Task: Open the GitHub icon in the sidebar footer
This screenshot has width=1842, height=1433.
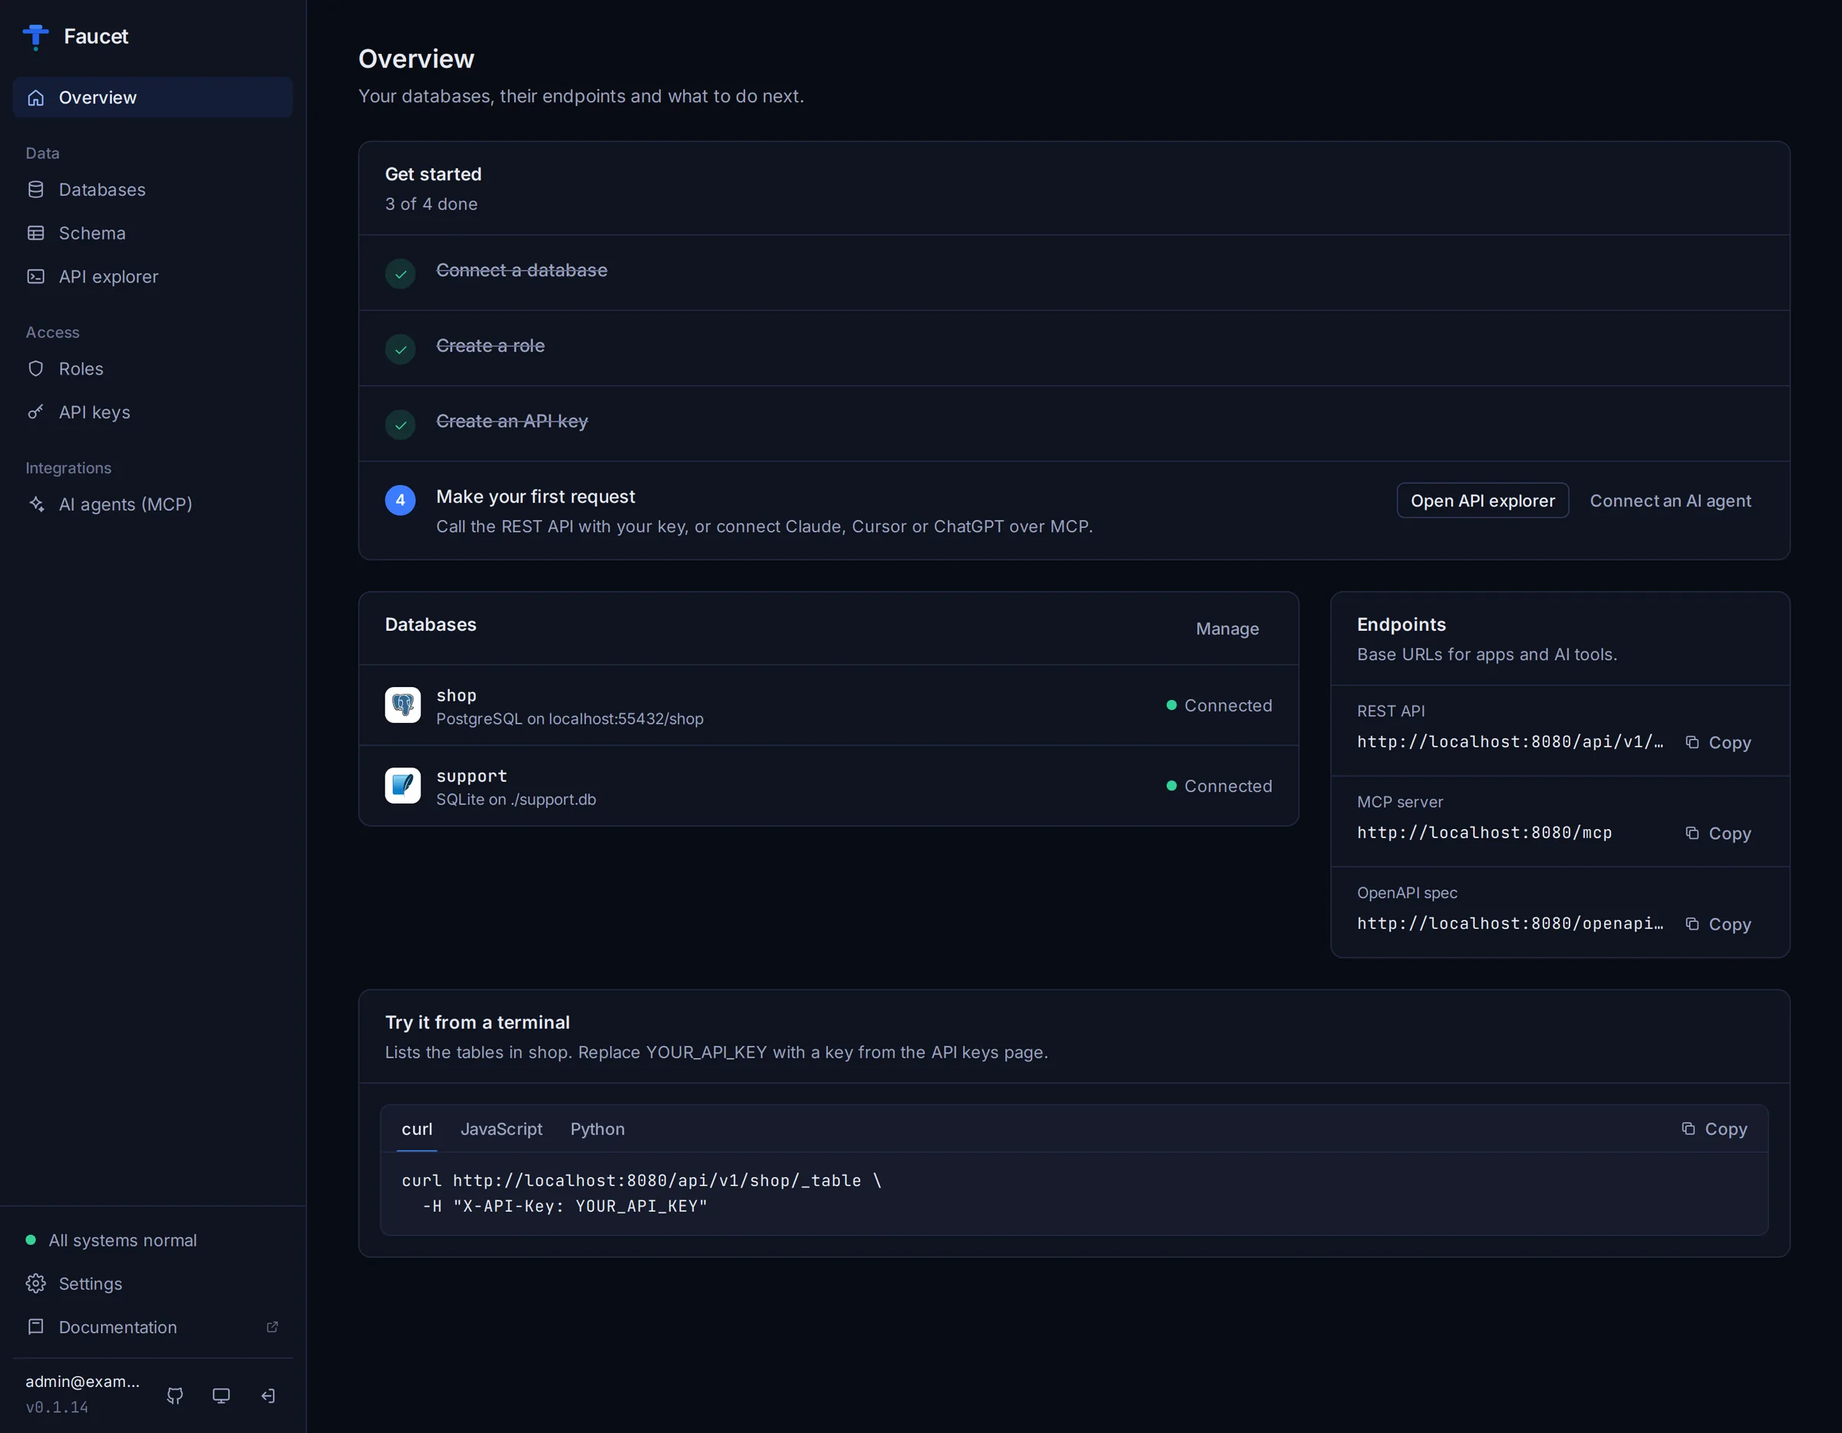Action: coord(174,1396)
